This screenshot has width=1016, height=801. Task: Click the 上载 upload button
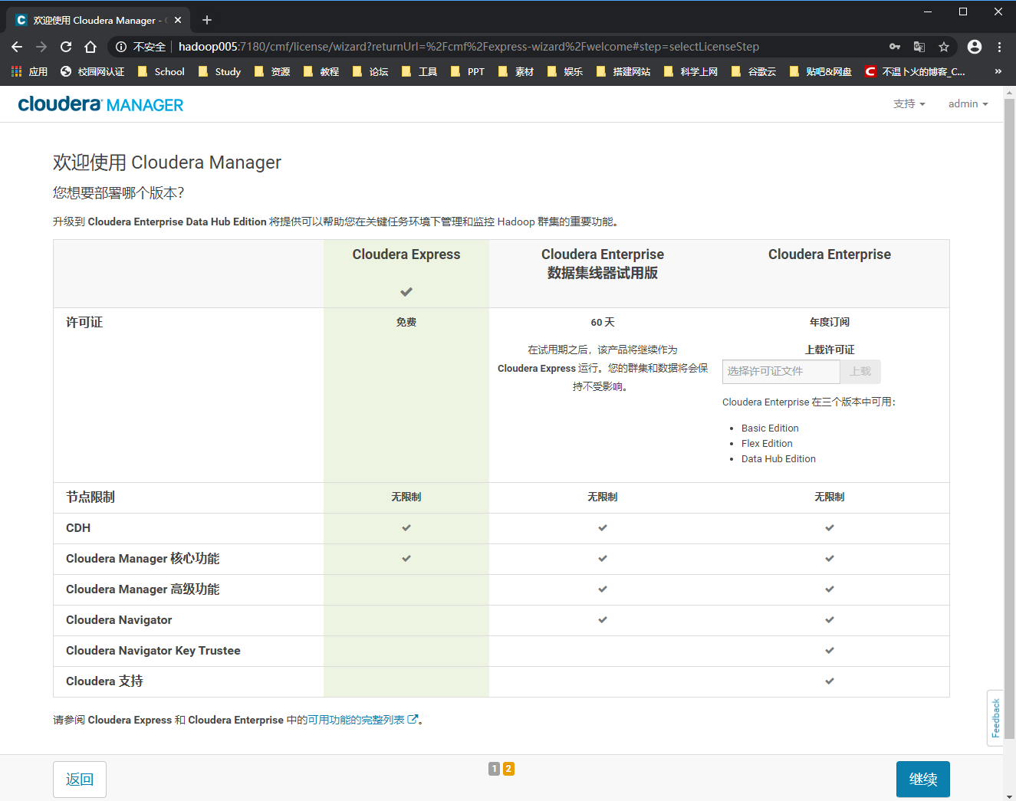[860, 371]
